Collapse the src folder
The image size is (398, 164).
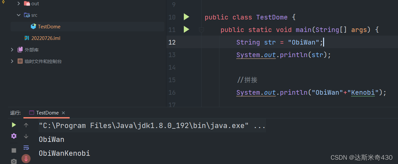click(x=18, y=15)
